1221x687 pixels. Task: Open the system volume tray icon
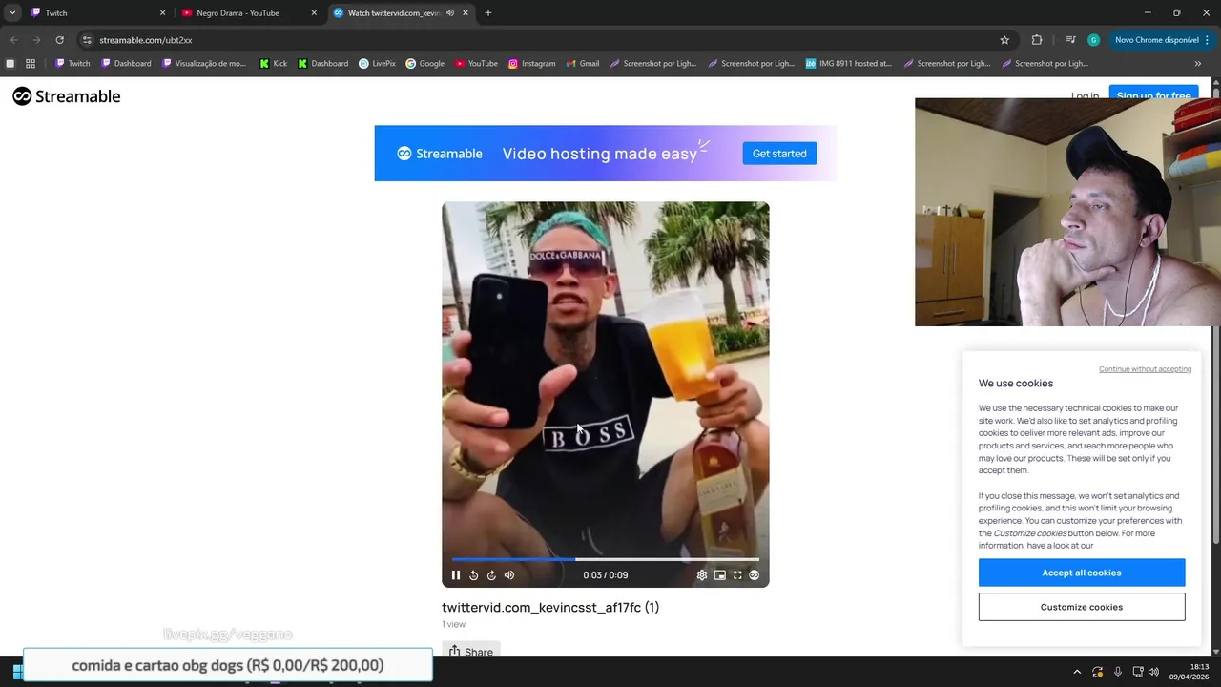1153,672
